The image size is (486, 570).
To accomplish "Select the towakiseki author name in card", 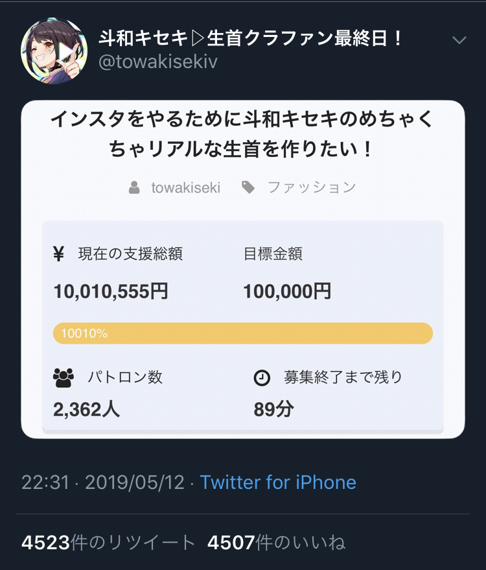I will (186, 188).
